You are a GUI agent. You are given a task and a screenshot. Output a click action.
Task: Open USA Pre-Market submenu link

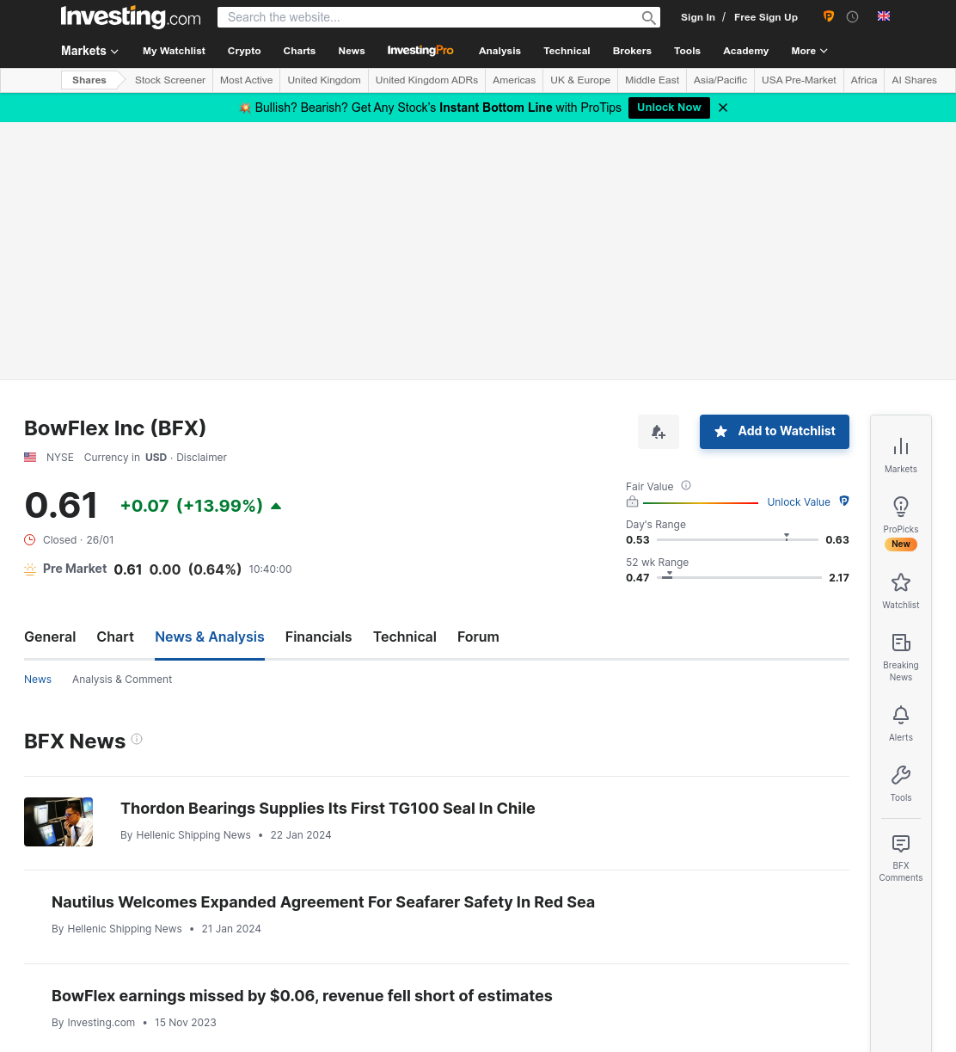799,80
